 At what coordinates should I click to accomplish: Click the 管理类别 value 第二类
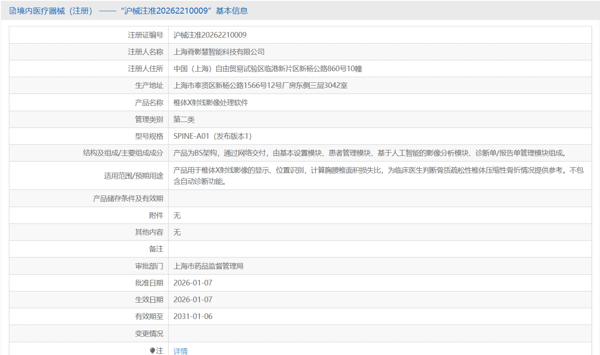184,120
